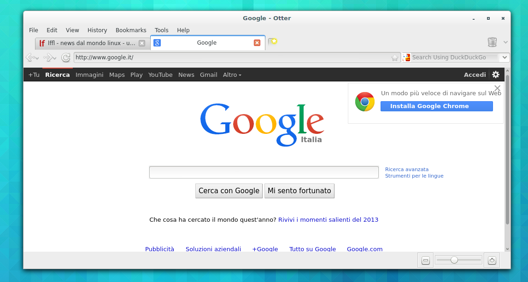The width and height of the screenshot is (528, 282).
Task: Open the Help menu
Action: coord(183,30)
